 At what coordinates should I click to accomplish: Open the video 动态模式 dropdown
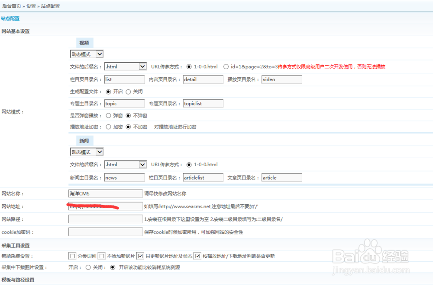point(86,54)
